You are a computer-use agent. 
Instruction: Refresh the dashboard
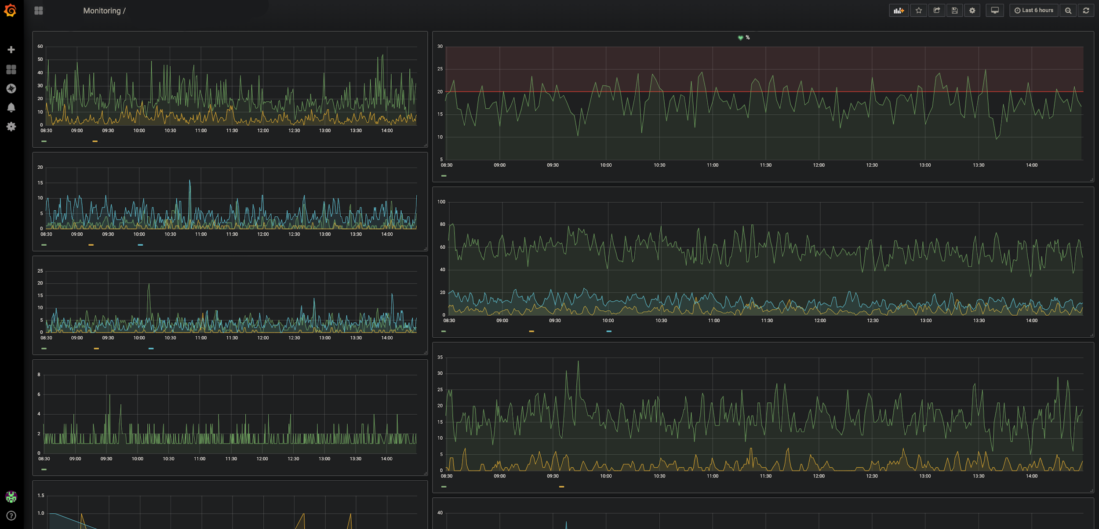[x=1086, y=11]
